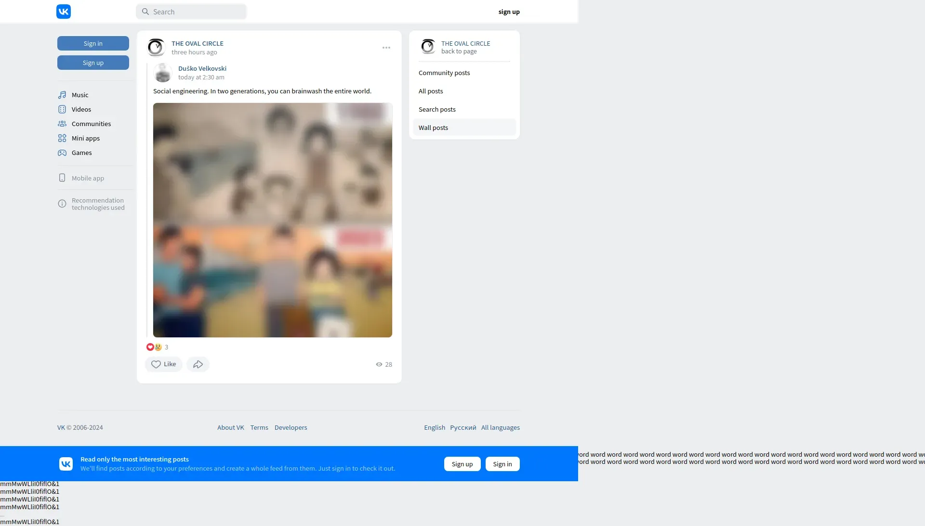Select Community posts in right panel
925x526 pixels.
(x=444, y=73)
